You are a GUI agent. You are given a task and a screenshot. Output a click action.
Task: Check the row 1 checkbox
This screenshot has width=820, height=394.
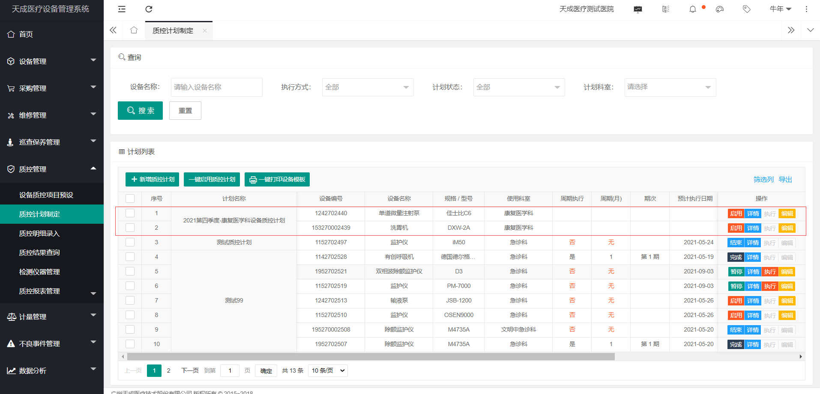pyautogui.click(x=130, y=213)
